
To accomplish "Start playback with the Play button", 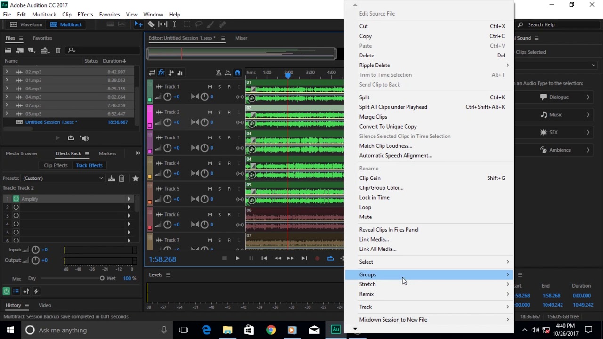I will 237,258.
